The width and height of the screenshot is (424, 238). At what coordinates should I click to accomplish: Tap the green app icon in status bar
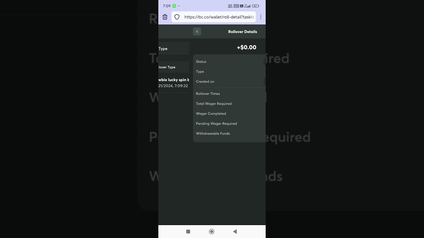pos(174,6)
